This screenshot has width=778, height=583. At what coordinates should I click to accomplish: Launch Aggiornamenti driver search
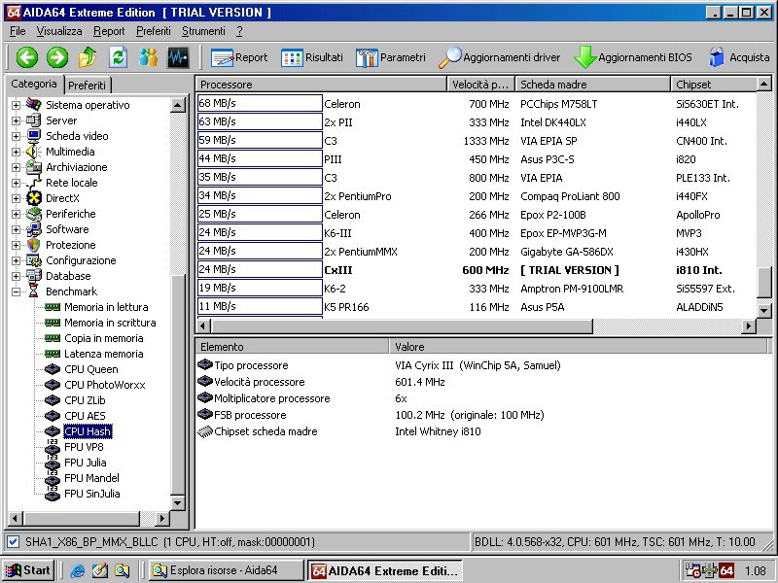[x=499, y=57]
